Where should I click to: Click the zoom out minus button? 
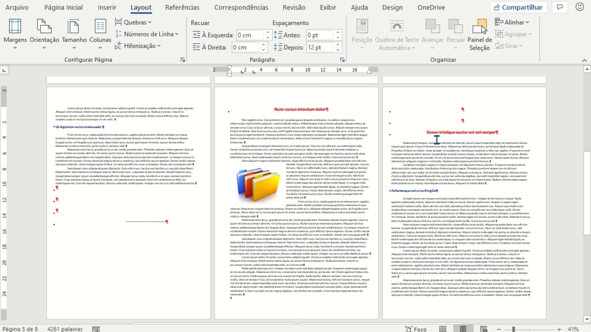[498, 329]
